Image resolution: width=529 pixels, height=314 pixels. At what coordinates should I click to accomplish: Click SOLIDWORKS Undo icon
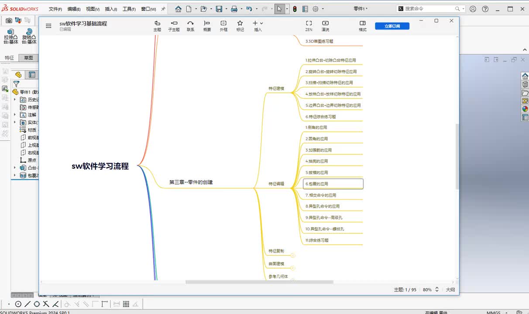tap(249, 9)
